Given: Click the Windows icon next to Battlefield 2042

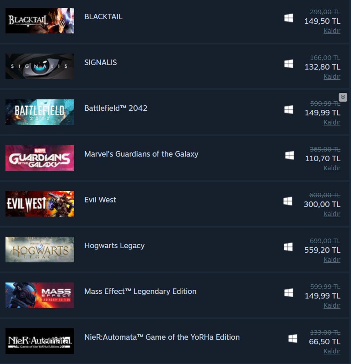Looking at the screenshot, I should tap(289, 109).
